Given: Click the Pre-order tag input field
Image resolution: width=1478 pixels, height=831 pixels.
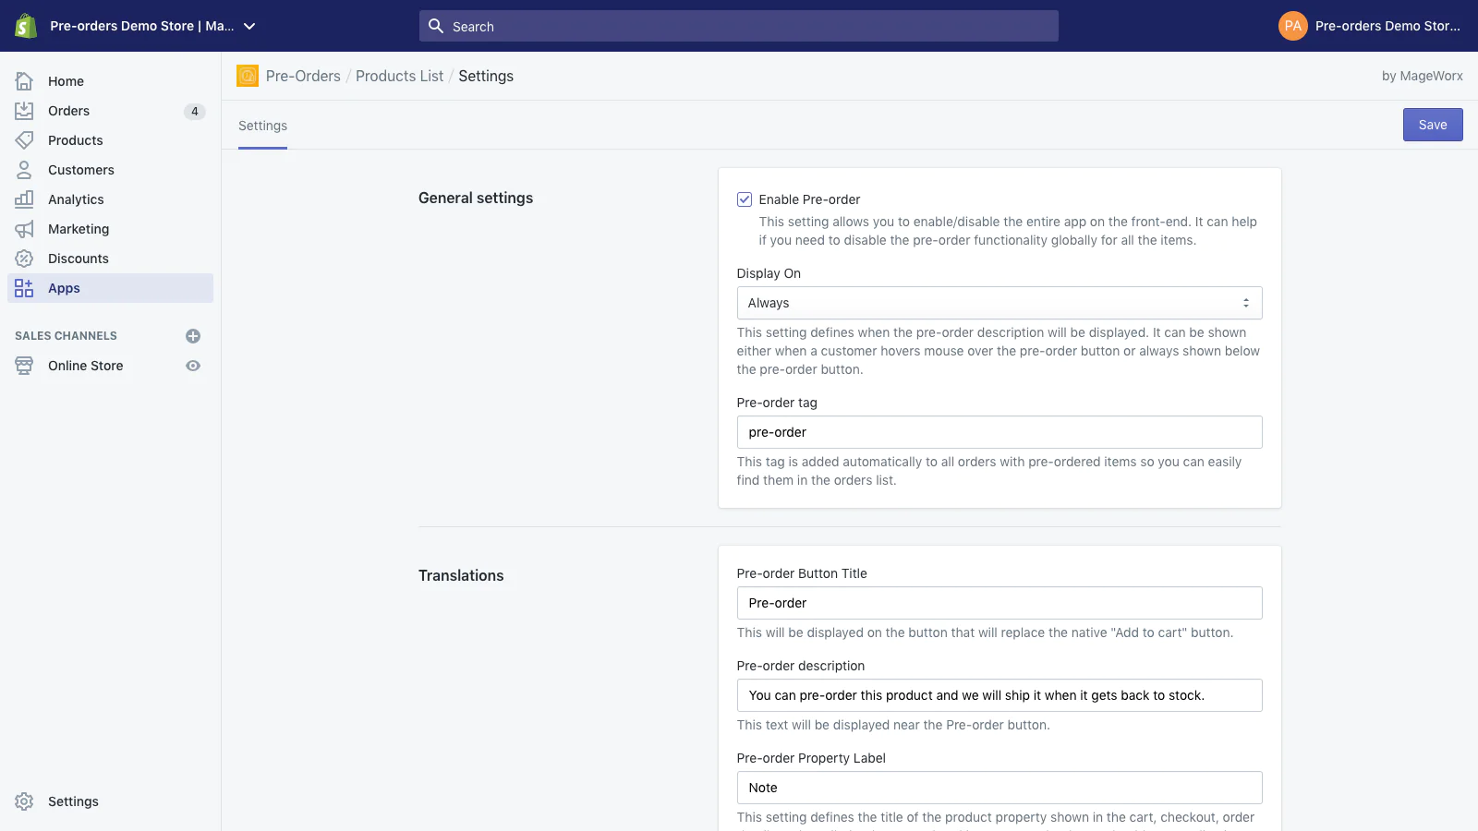Looking at the screenshot, I should 999,432.
